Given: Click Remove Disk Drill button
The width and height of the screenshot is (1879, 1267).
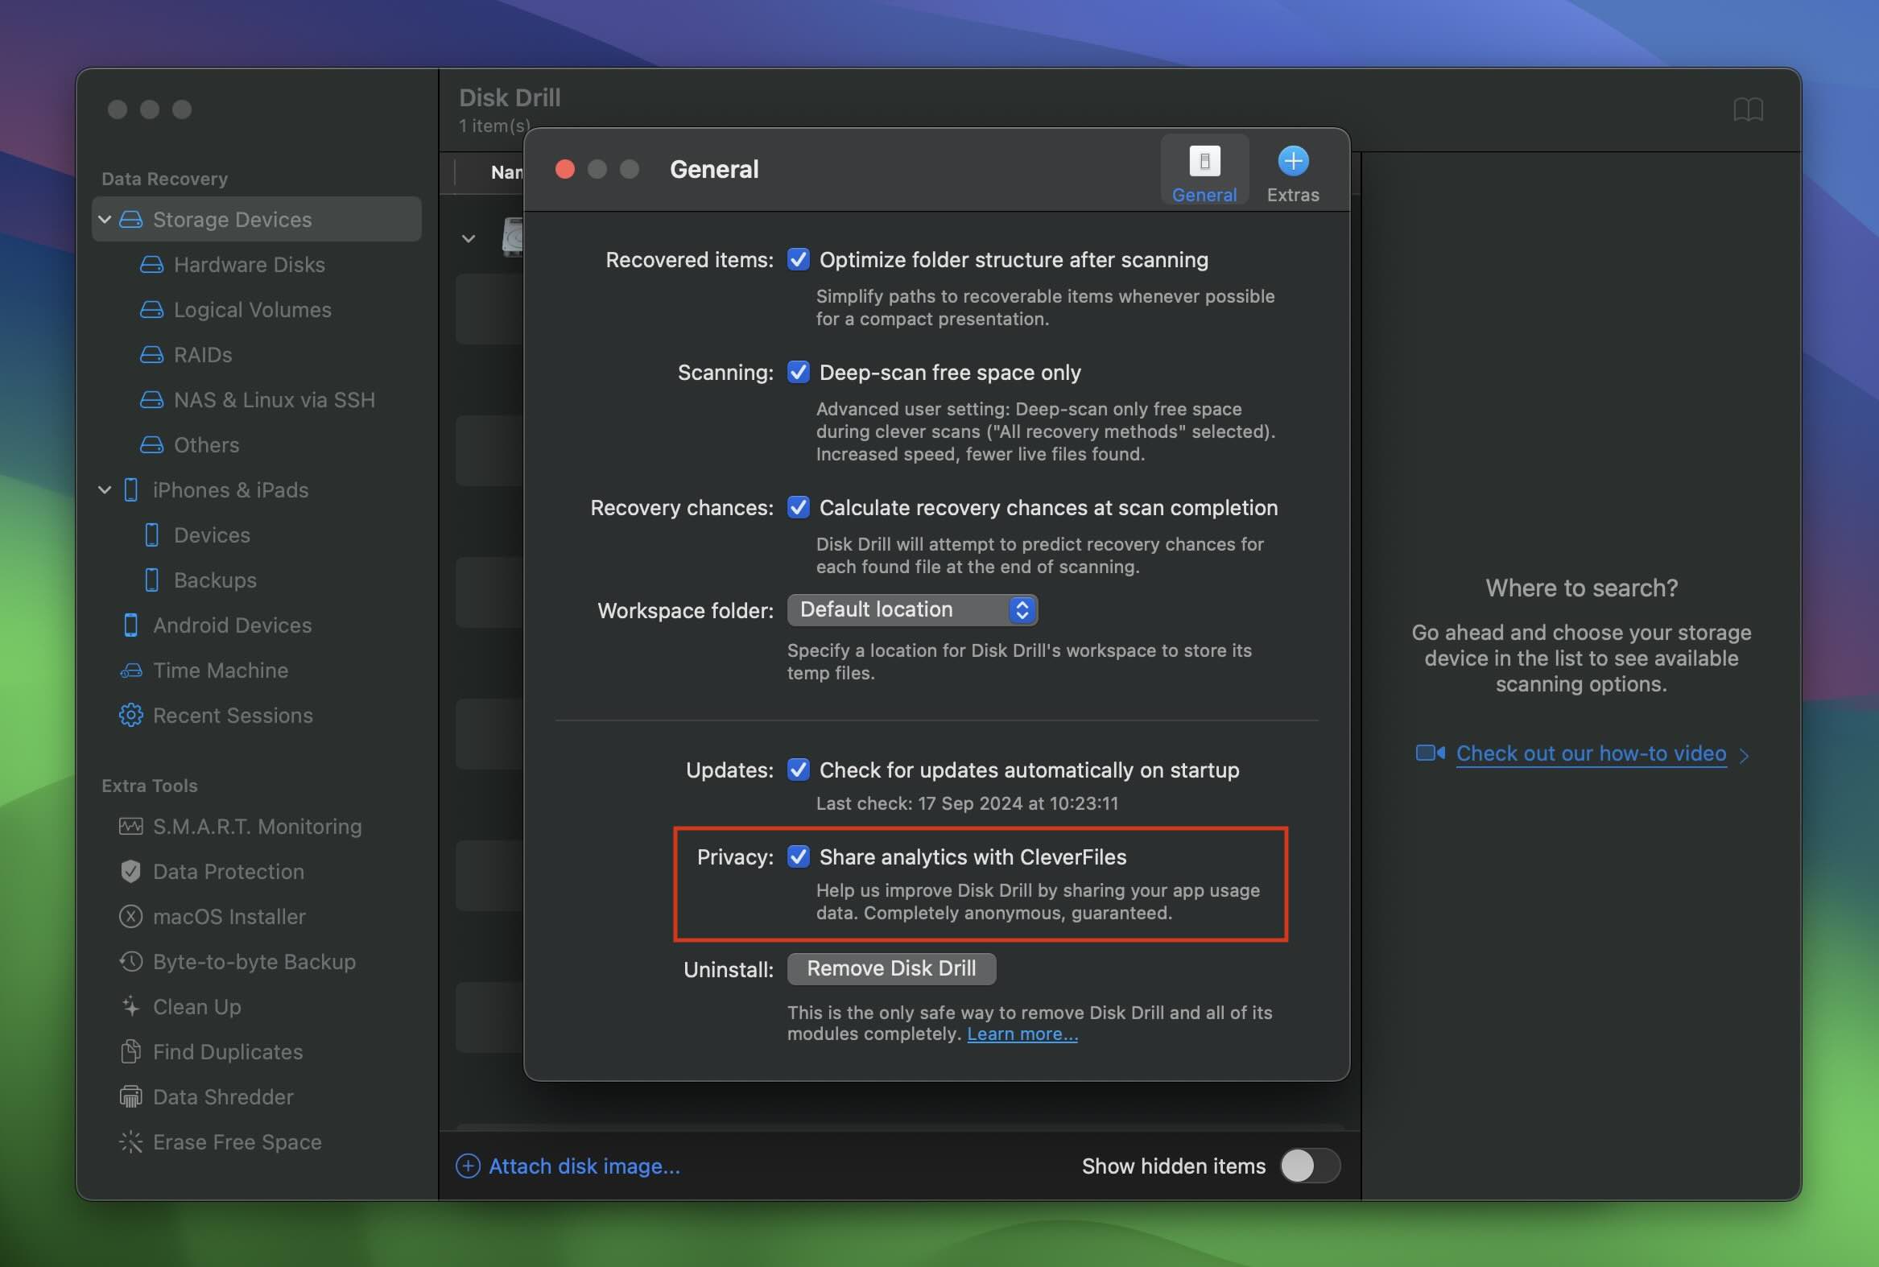Looking at the screenshot, I should coord(890,968).
